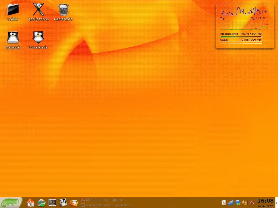Click the 16:08 panel clock
The height and width of the screenshot is (208, 278).
pos(266,201)
